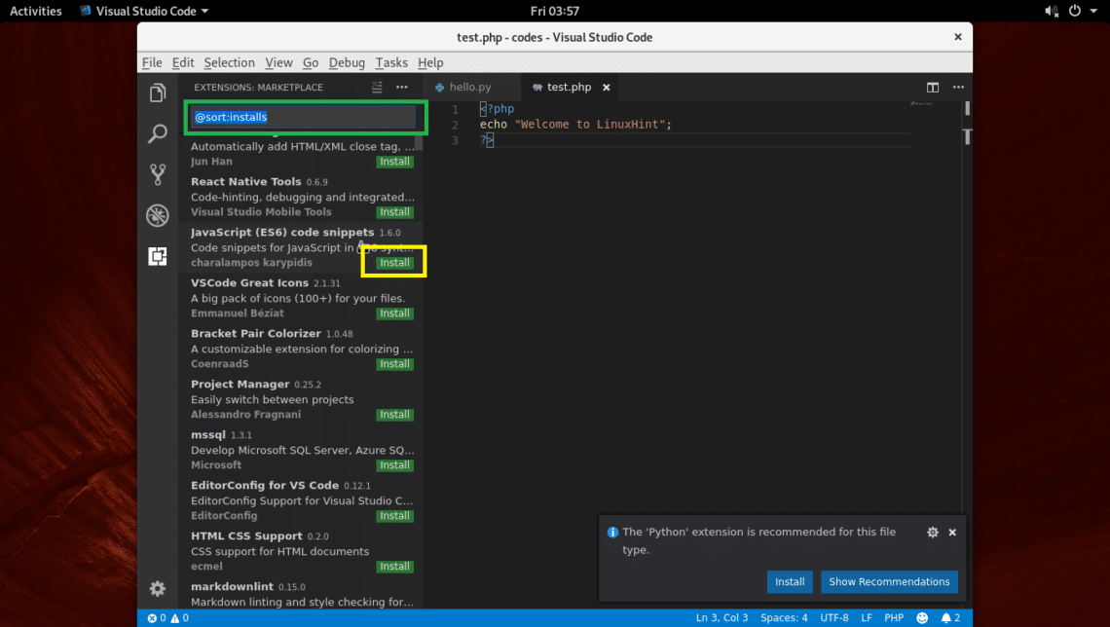Open the Split Editor icon top right
The height and width of the screenshot is (627, 1110).
pyautogui.click(x=932, y=87)
